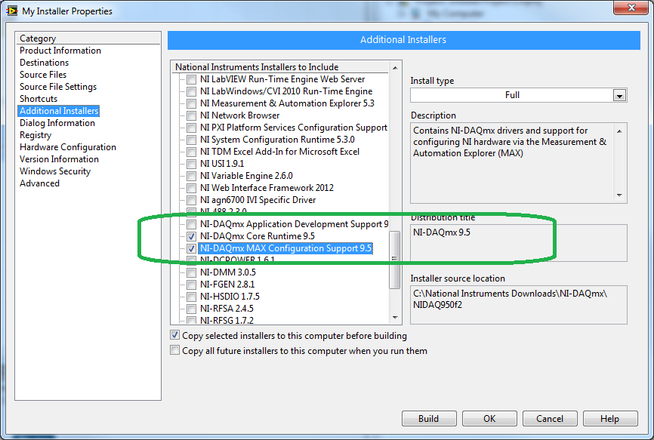Click the Build button
Viewport: 654px width, 440px height.
click(429, 418)
